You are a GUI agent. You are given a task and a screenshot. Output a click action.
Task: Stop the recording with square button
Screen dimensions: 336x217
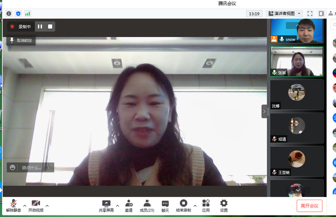coord(50,26)
